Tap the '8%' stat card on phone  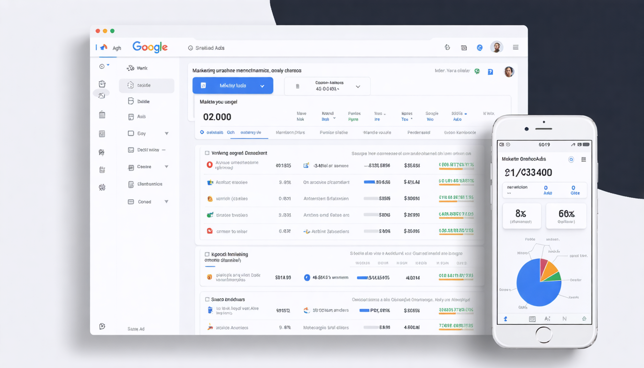(x=522, y=216)
